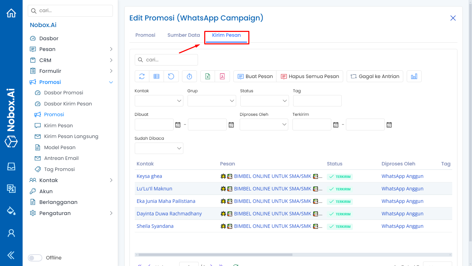472x266 pixels.
Task: Collapse the Promosi menu in the sidebar
Action: 111,82
